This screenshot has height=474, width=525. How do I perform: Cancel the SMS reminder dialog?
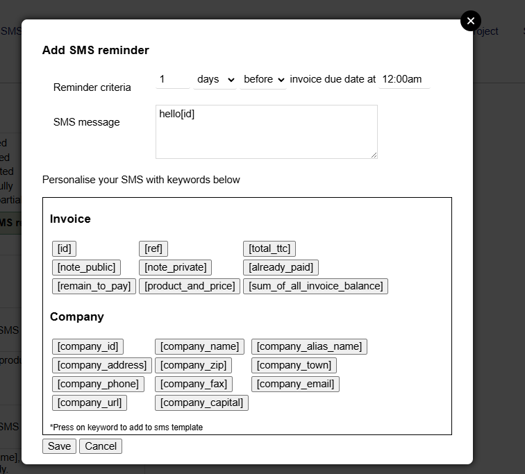pos(101,446)
